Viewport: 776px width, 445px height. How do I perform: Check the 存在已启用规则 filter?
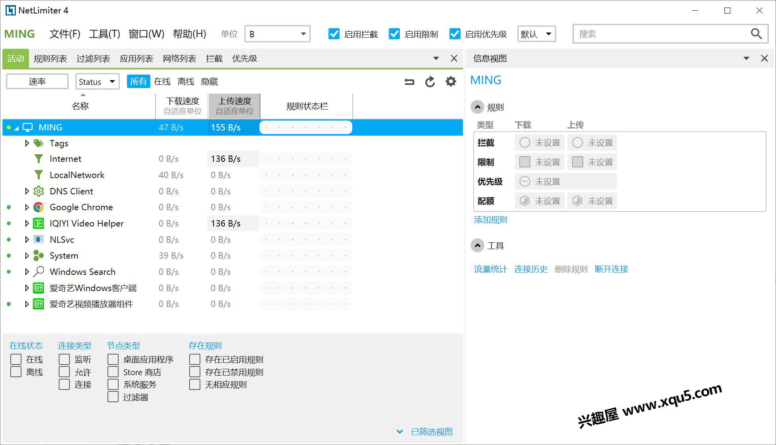tap(195, 359)
